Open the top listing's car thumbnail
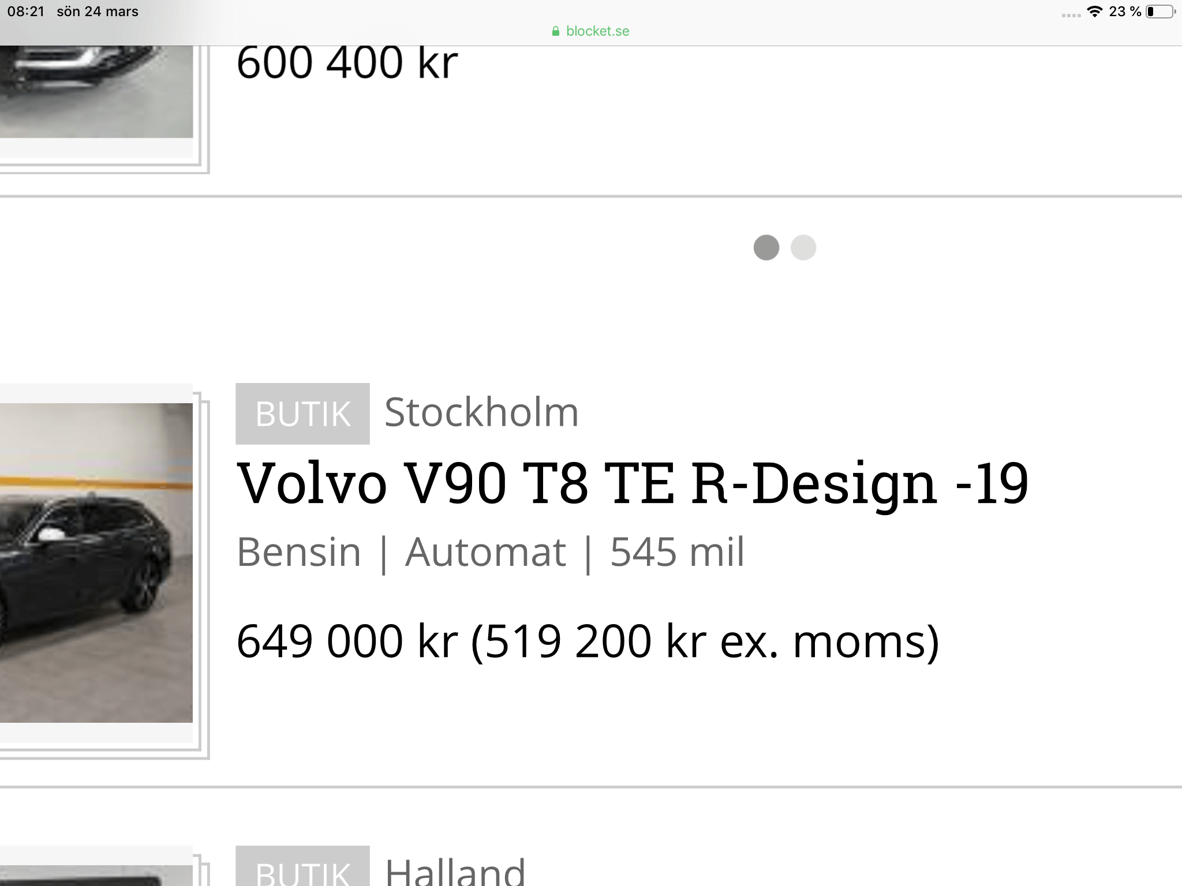Viewport: 1182px width, 886px height. pyautogui.click(x=96, y=91)
